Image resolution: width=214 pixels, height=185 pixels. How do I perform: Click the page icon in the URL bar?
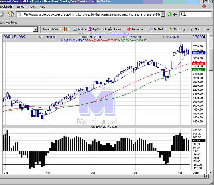19,14
